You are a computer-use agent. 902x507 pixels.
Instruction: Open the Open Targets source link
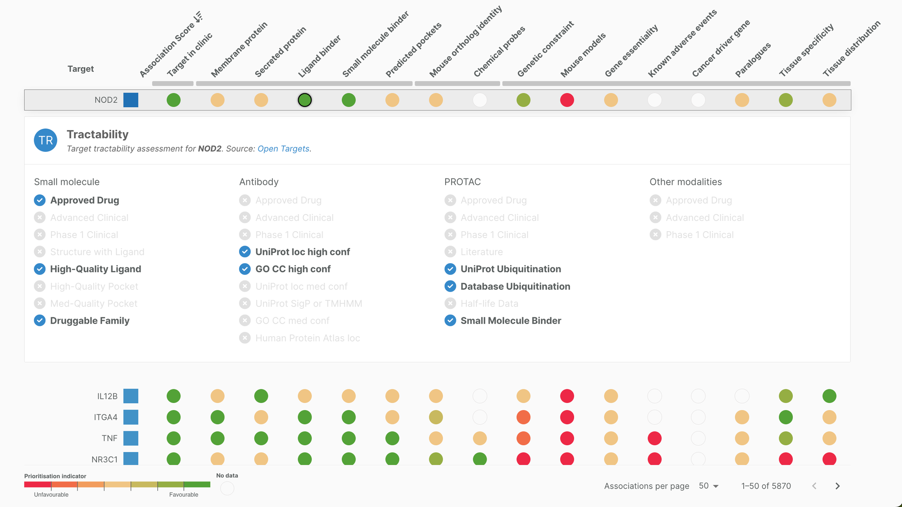(x=283, y=149)
